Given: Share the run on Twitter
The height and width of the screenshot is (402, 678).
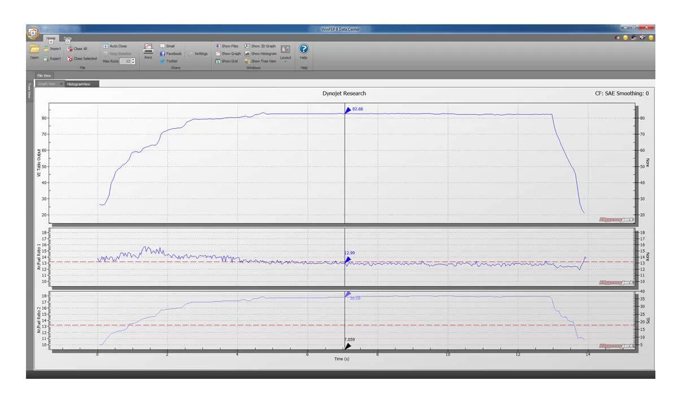Looking at the screenshot, I should point(168,61).
